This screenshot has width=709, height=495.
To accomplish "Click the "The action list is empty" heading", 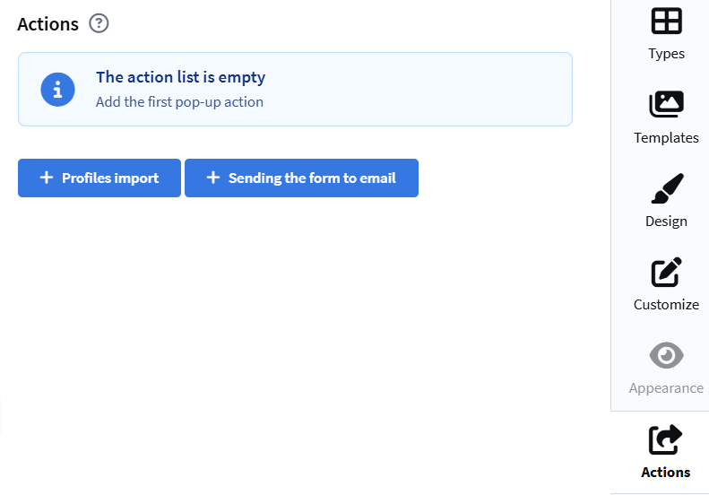I will point(180,77).
